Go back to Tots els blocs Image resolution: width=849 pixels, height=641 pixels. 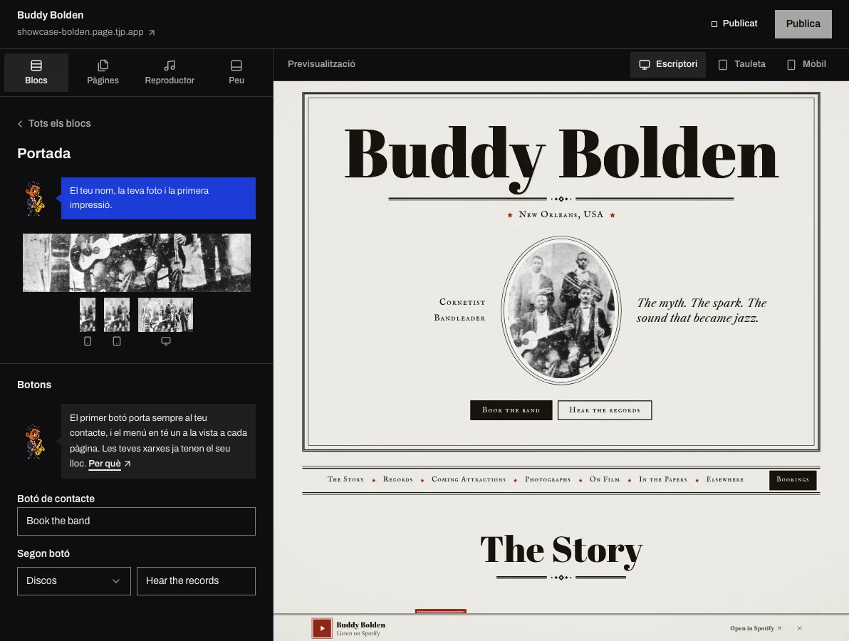pos(54,123)
